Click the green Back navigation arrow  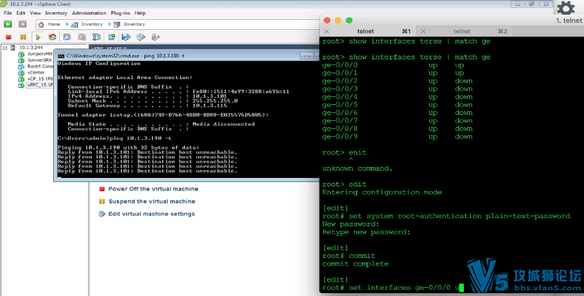tap(8, 24)
